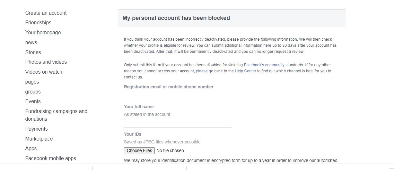Open the Help Center link

click(x=245, y=71)
